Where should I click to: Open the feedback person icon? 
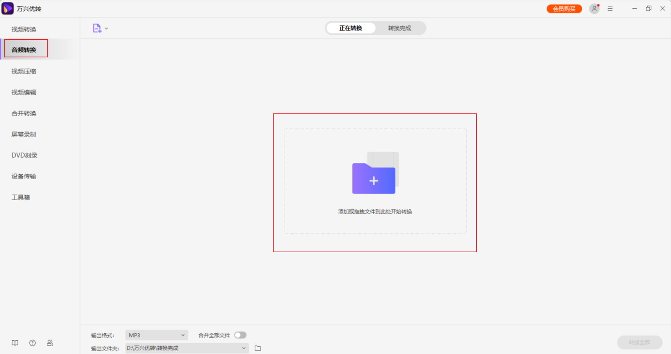[50, 343]
